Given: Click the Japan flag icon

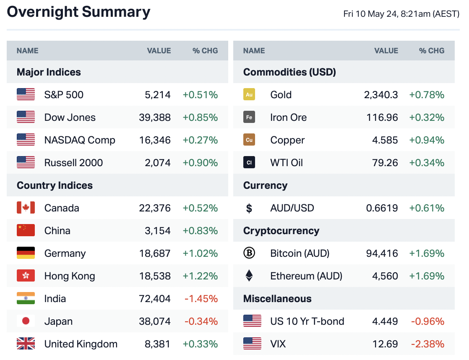Looking at the screenshot, I should 26,321.
